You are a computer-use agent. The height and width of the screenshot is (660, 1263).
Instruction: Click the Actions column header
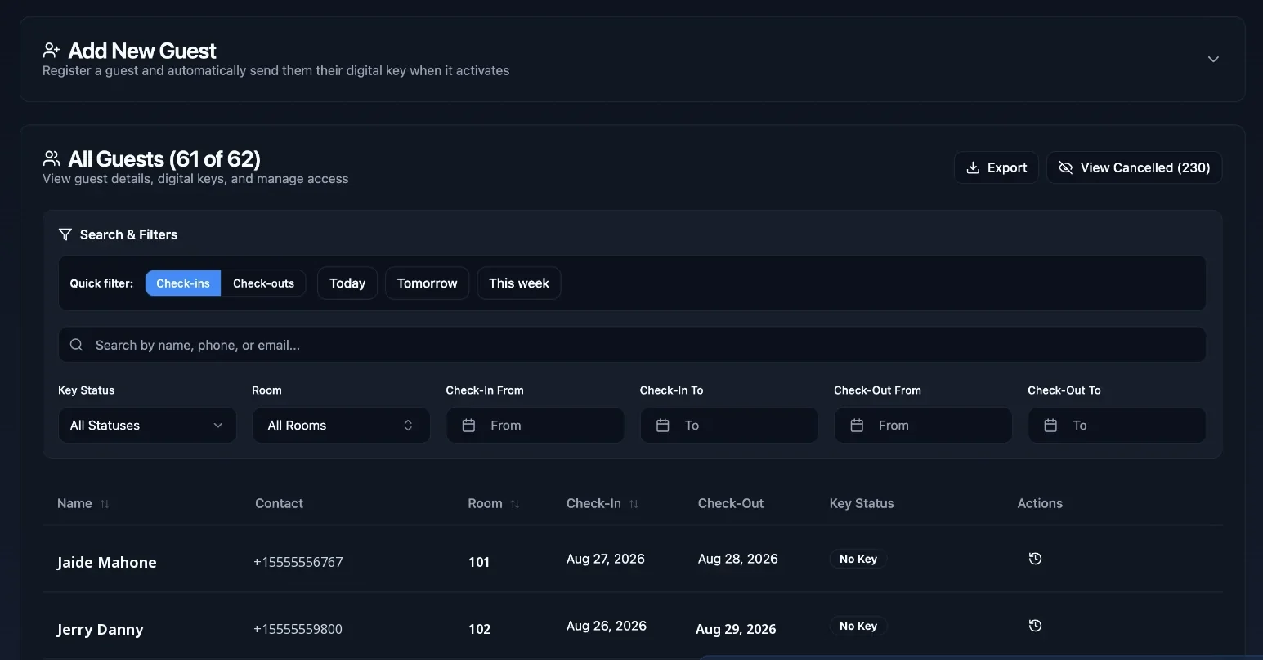point(1040,503)
